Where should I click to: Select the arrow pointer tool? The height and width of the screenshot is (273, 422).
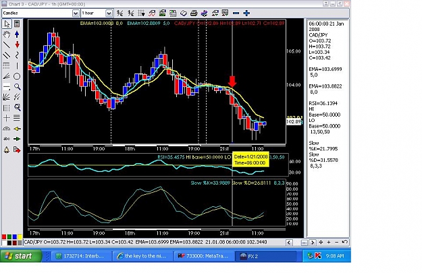point(7,24)
